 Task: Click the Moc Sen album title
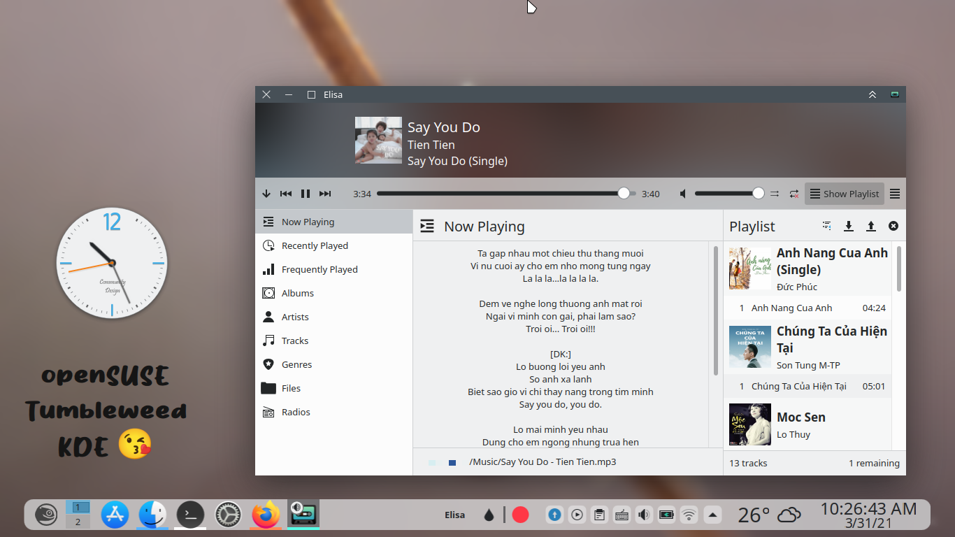click(801, 417)
